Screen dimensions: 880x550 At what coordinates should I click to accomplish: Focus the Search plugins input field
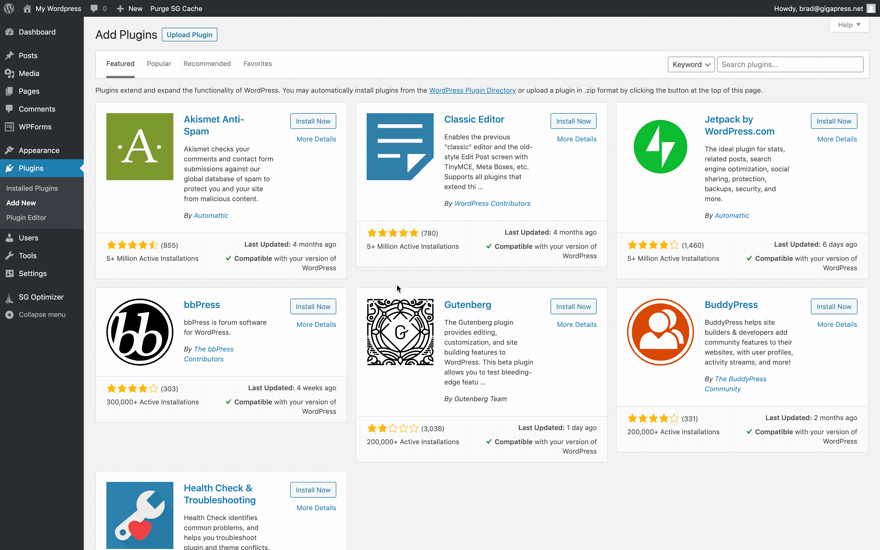(790, 64)
